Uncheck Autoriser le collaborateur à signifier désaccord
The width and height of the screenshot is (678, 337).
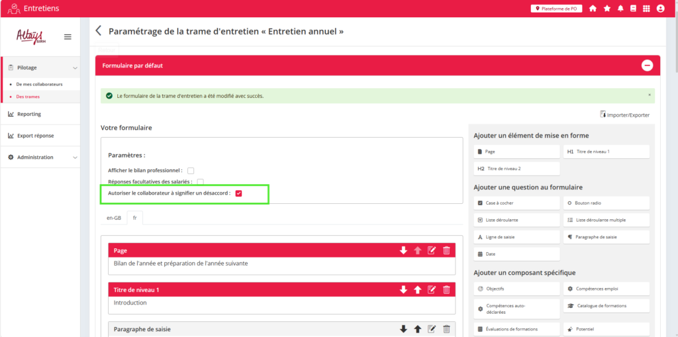click(239, 193)
